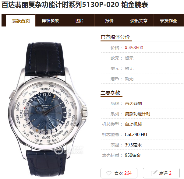Open the 复杂功能计时 series link
Screen dimensions: 184x179
pyautogui.click(x=137, y=114)
